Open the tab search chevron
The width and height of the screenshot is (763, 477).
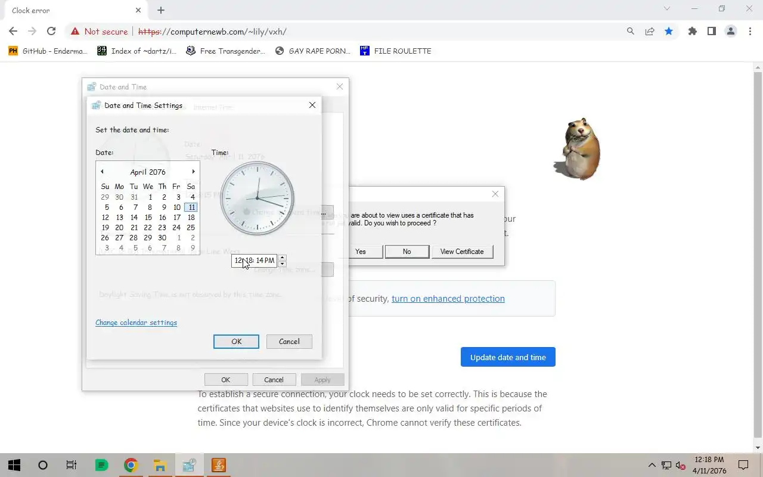point(667,9)
